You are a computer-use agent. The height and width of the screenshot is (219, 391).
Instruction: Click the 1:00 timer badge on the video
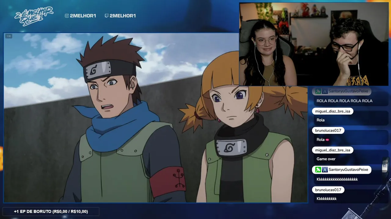coord(9,36)
